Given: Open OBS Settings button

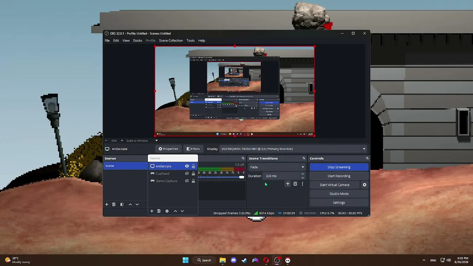Looking at the screenshot, I should (339, 202).
